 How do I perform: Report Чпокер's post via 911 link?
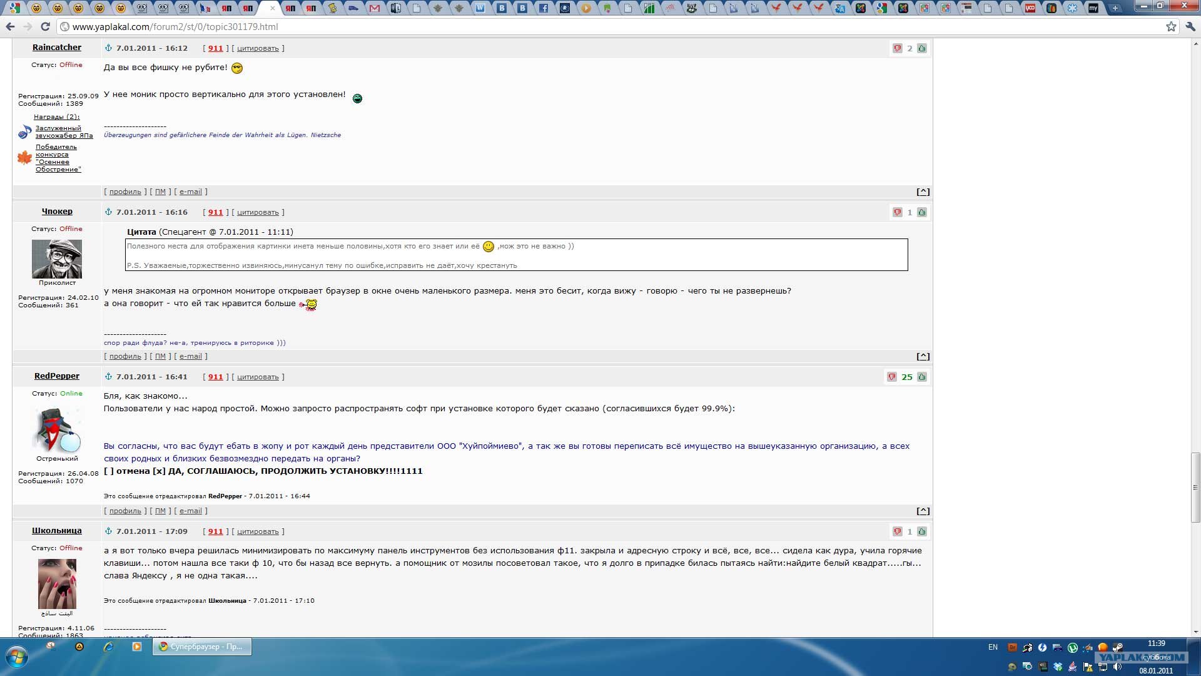pos(215,212)
